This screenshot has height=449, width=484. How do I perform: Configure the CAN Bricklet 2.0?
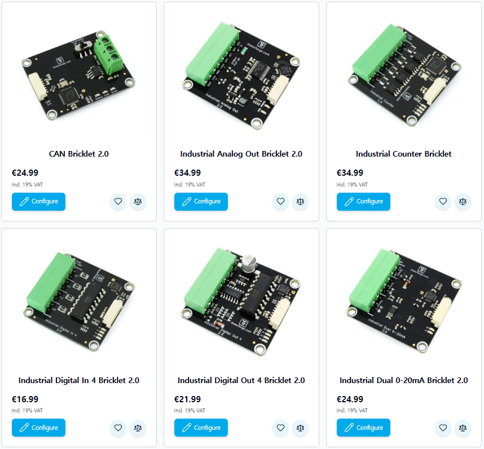point(38,202)
